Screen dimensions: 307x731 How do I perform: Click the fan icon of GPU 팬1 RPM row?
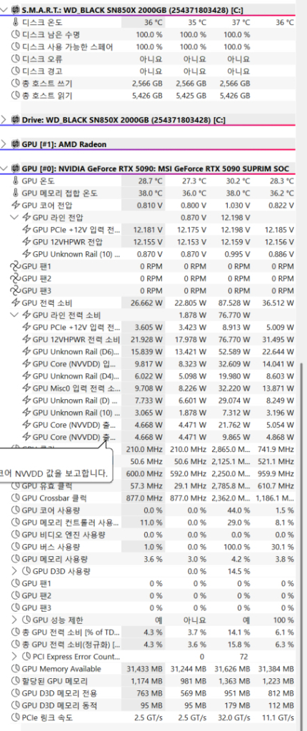[x=15, y=266]
